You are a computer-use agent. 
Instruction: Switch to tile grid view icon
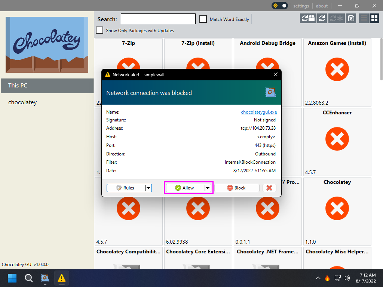(x=374, y=18)
